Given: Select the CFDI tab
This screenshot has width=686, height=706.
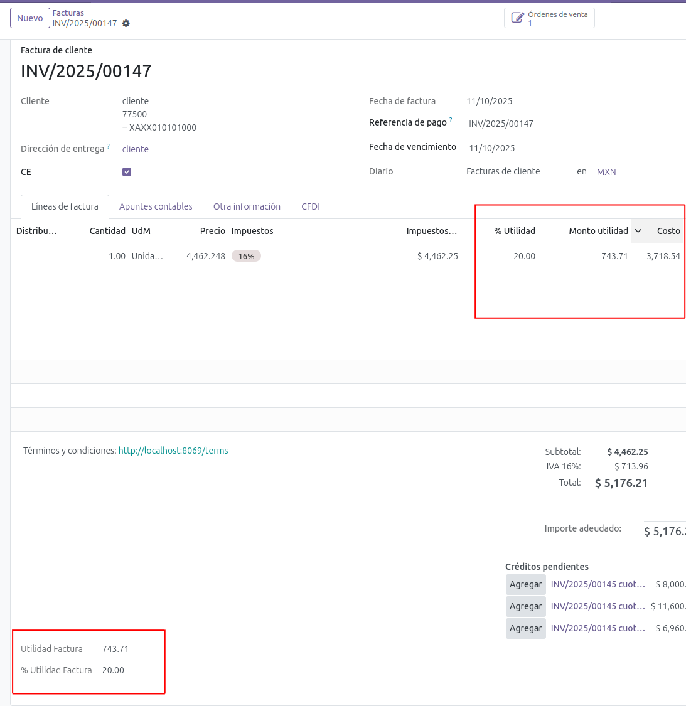Looking at the screenshot, I should point(311,206).
